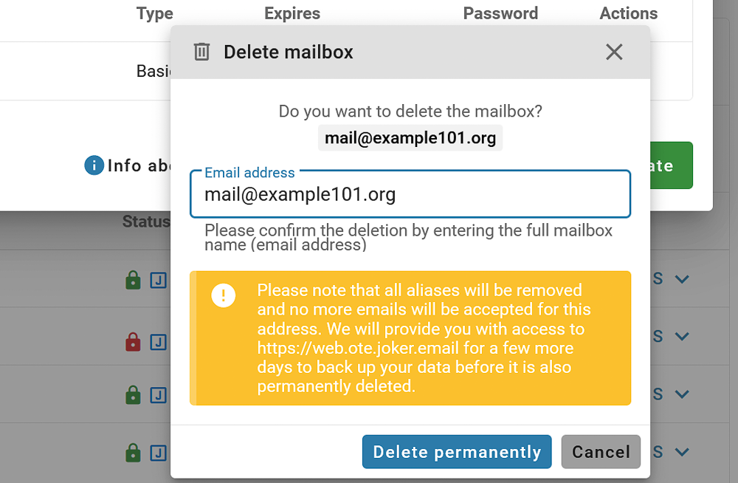738x483 pixels.
Task: Click the blue info icon beside Info
Action: click(x=94, y=165)
